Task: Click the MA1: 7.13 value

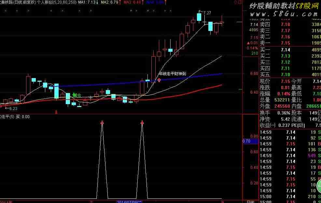Action: click(87, 2)
